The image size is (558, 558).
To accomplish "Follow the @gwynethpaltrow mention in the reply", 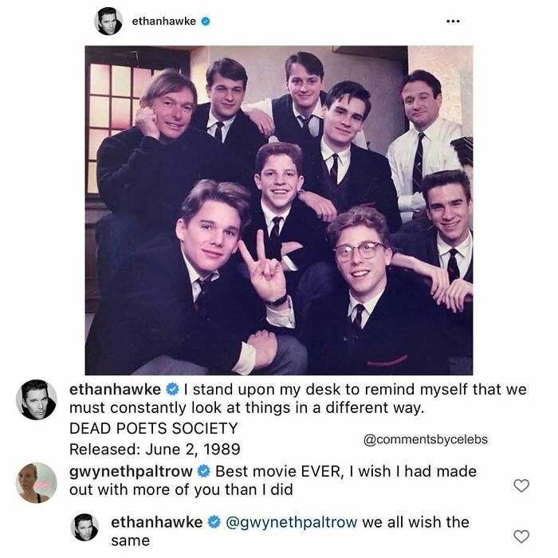I will tap(292, 522).
